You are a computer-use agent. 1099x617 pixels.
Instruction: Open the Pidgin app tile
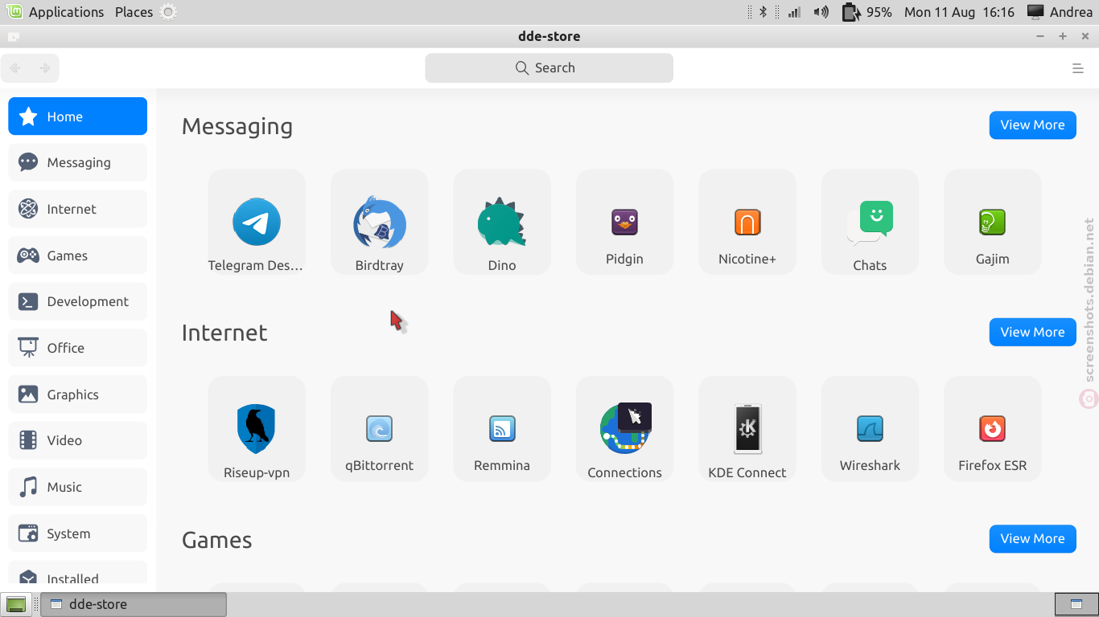tap(624, 222)
